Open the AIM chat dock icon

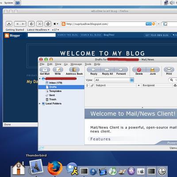click(x=72, y=169)
